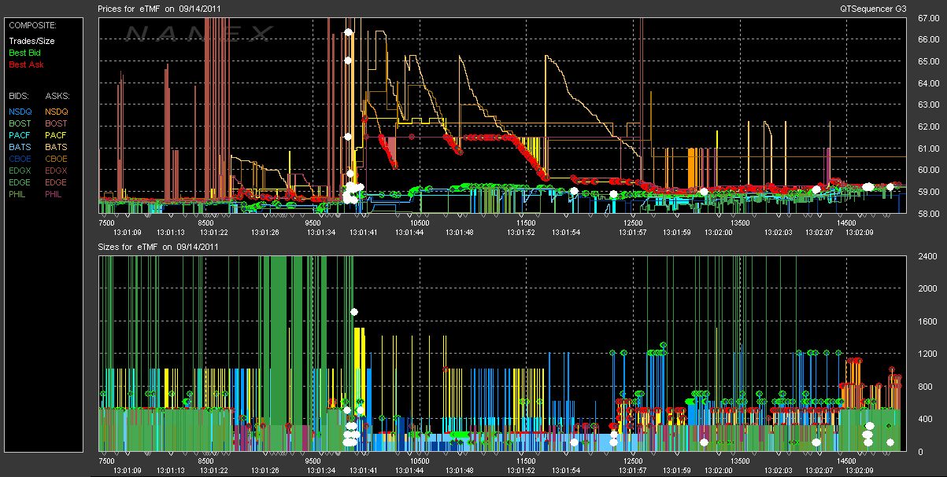
Task: Click 13:01:41 time label under Prices chart
Action: [x=364, y=233]
